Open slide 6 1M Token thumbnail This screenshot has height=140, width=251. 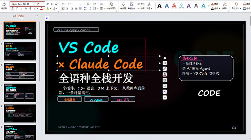[x=20, y=132]
